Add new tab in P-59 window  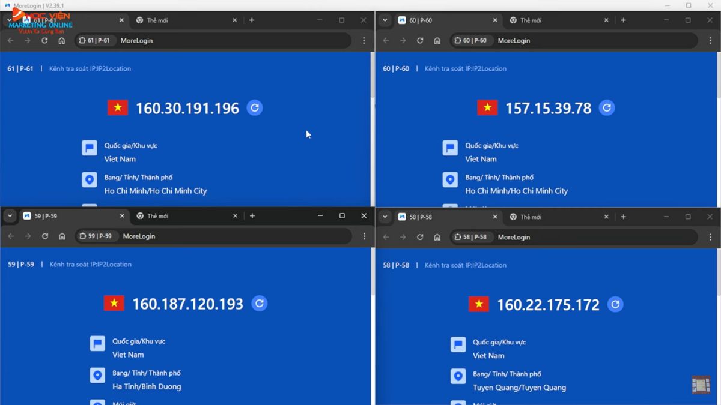[252, 216]
